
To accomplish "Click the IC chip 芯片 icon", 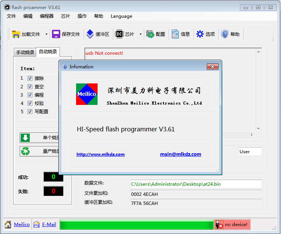I will [x=119, y=34].
